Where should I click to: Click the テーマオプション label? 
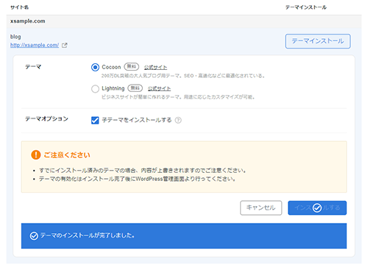coord(46,118)
